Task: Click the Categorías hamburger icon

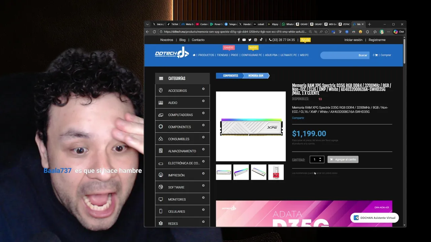Action: pos(161,78)
